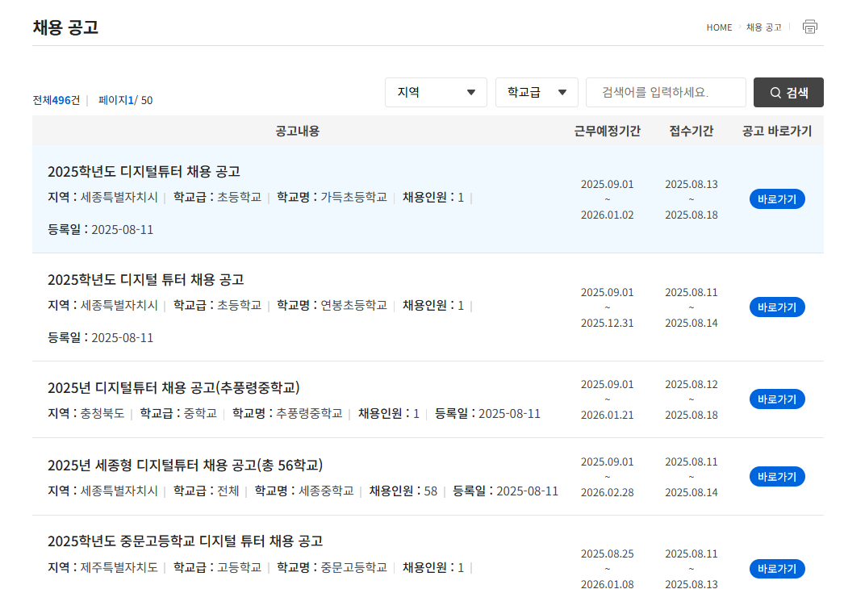The height and width of the screenshot is (589, 844).
Task: Click the 검색 search button
Action: (788, 92)
